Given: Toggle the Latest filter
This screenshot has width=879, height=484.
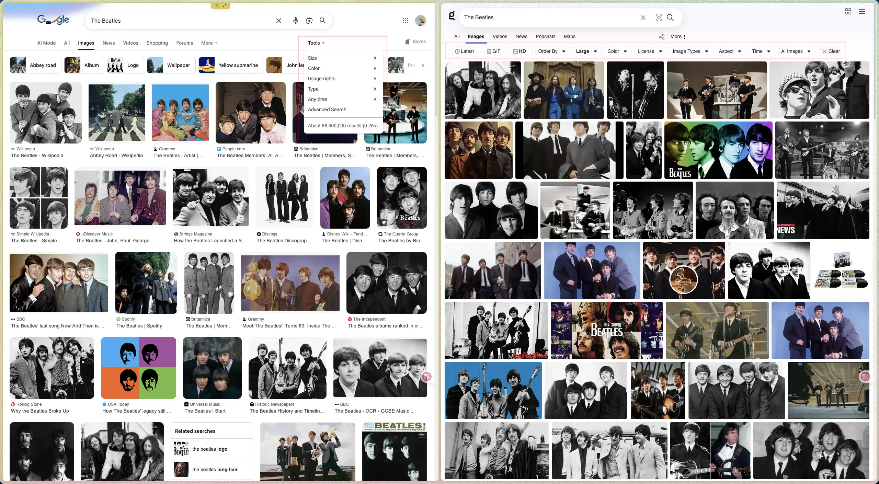Looking at the screenshot, I should tap(464, 51).
